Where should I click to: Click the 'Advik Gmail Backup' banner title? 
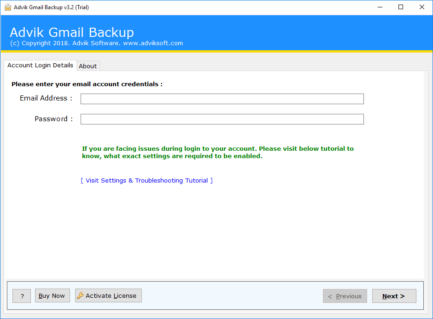click(x=72, y=32)
